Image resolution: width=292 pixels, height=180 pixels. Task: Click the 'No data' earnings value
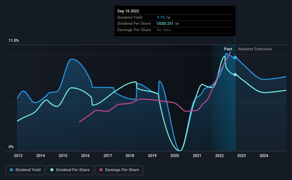(164, 30)
